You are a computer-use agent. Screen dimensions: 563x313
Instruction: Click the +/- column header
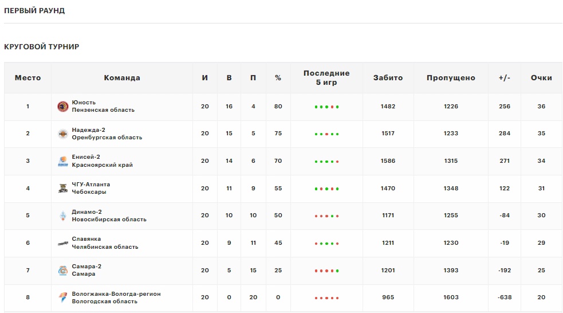505,78
